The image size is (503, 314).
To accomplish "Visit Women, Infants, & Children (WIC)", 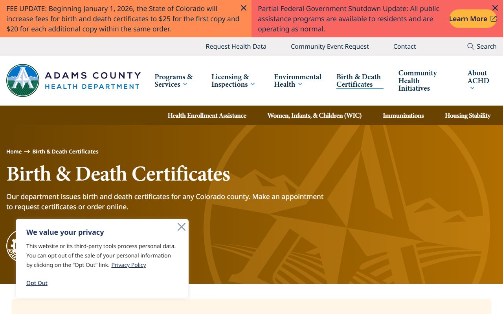I will point(314,115).
